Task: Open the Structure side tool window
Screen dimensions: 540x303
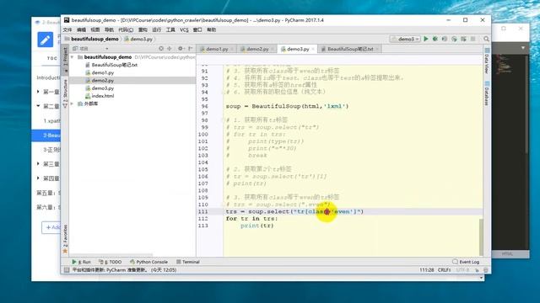Action: (x=65, y=93)
